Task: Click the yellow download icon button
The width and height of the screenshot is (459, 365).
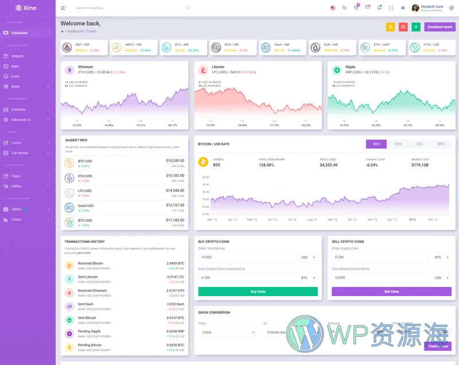Action: coord(390,27)
